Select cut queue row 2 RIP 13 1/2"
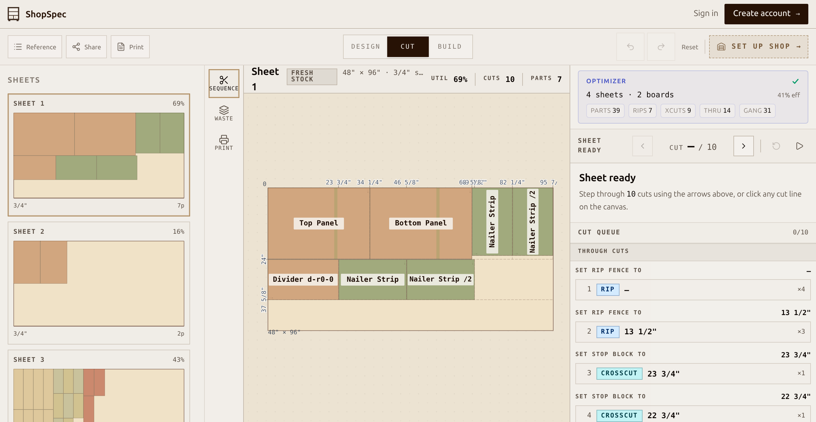Viewport: 816px width, 422px height. click(x=693, y=332)
